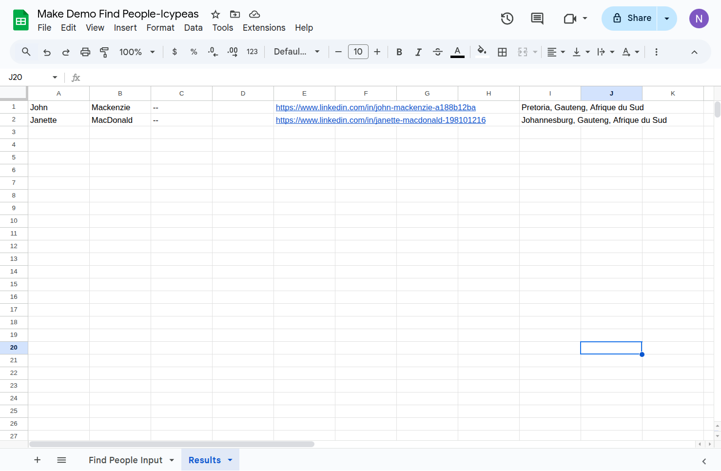Open version history clock icon
This screenshot has height=471, width=721.
pyautogui.click(x=507, y=19)
